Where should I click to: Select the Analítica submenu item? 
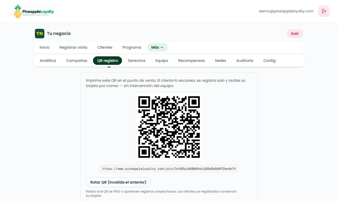[x=48, y=61]
